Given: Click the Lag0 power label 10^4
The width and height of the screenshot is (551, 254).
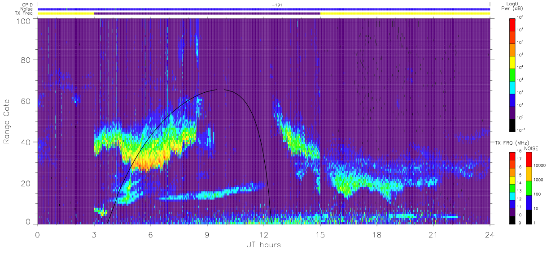Looking at the screenshot, I should pos(520,68).
